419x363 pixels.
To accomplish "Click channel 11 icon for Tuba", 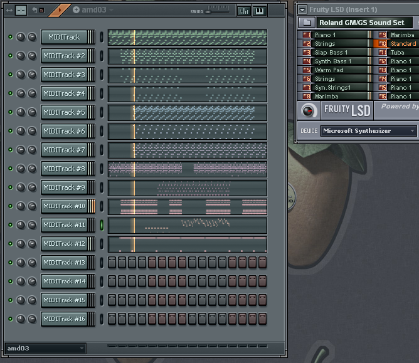I will (383, 53).
